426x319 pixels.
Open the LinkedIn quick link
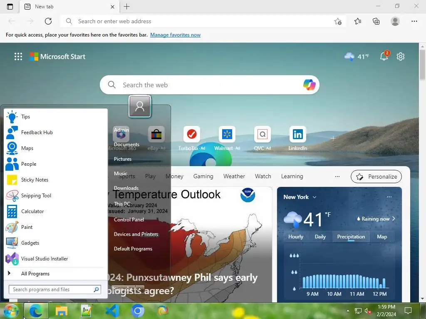click(298, 138)
